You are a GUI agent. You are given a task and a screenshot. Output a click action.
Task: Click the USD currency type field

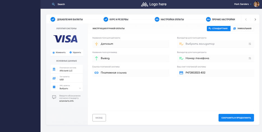click(x=66, y=78)
